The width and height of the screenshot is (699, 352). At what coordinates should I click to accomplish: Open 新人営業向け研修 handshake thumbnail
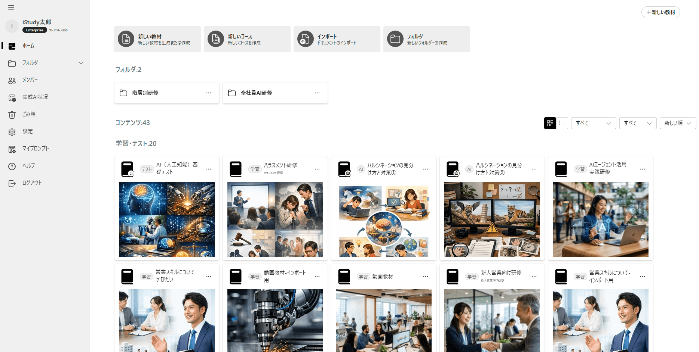pyautogui.click(x=492, y=321)
